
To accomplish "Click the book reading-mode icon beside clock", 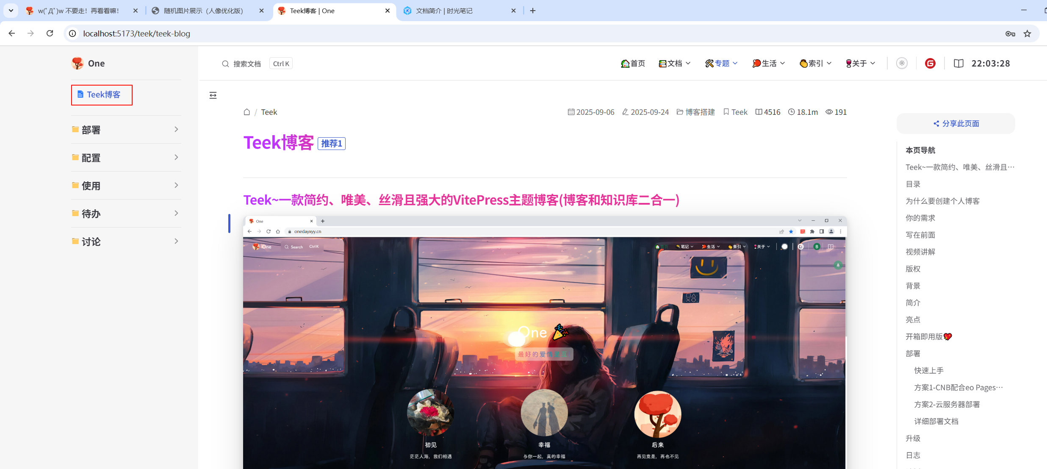I will 958,64.
